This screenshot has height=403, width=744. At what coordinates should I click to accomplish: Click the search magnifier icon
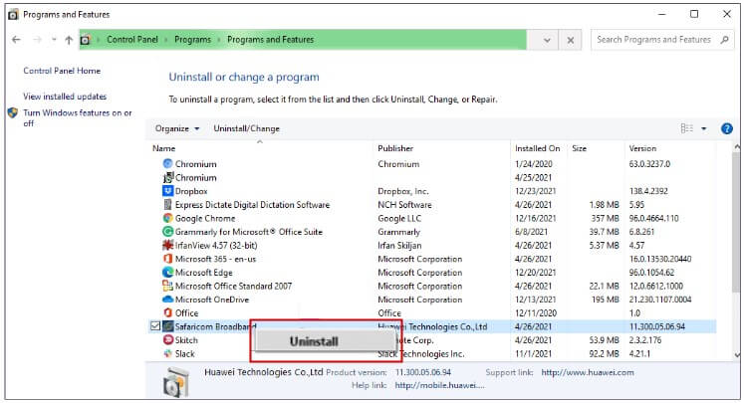[724, 40]
